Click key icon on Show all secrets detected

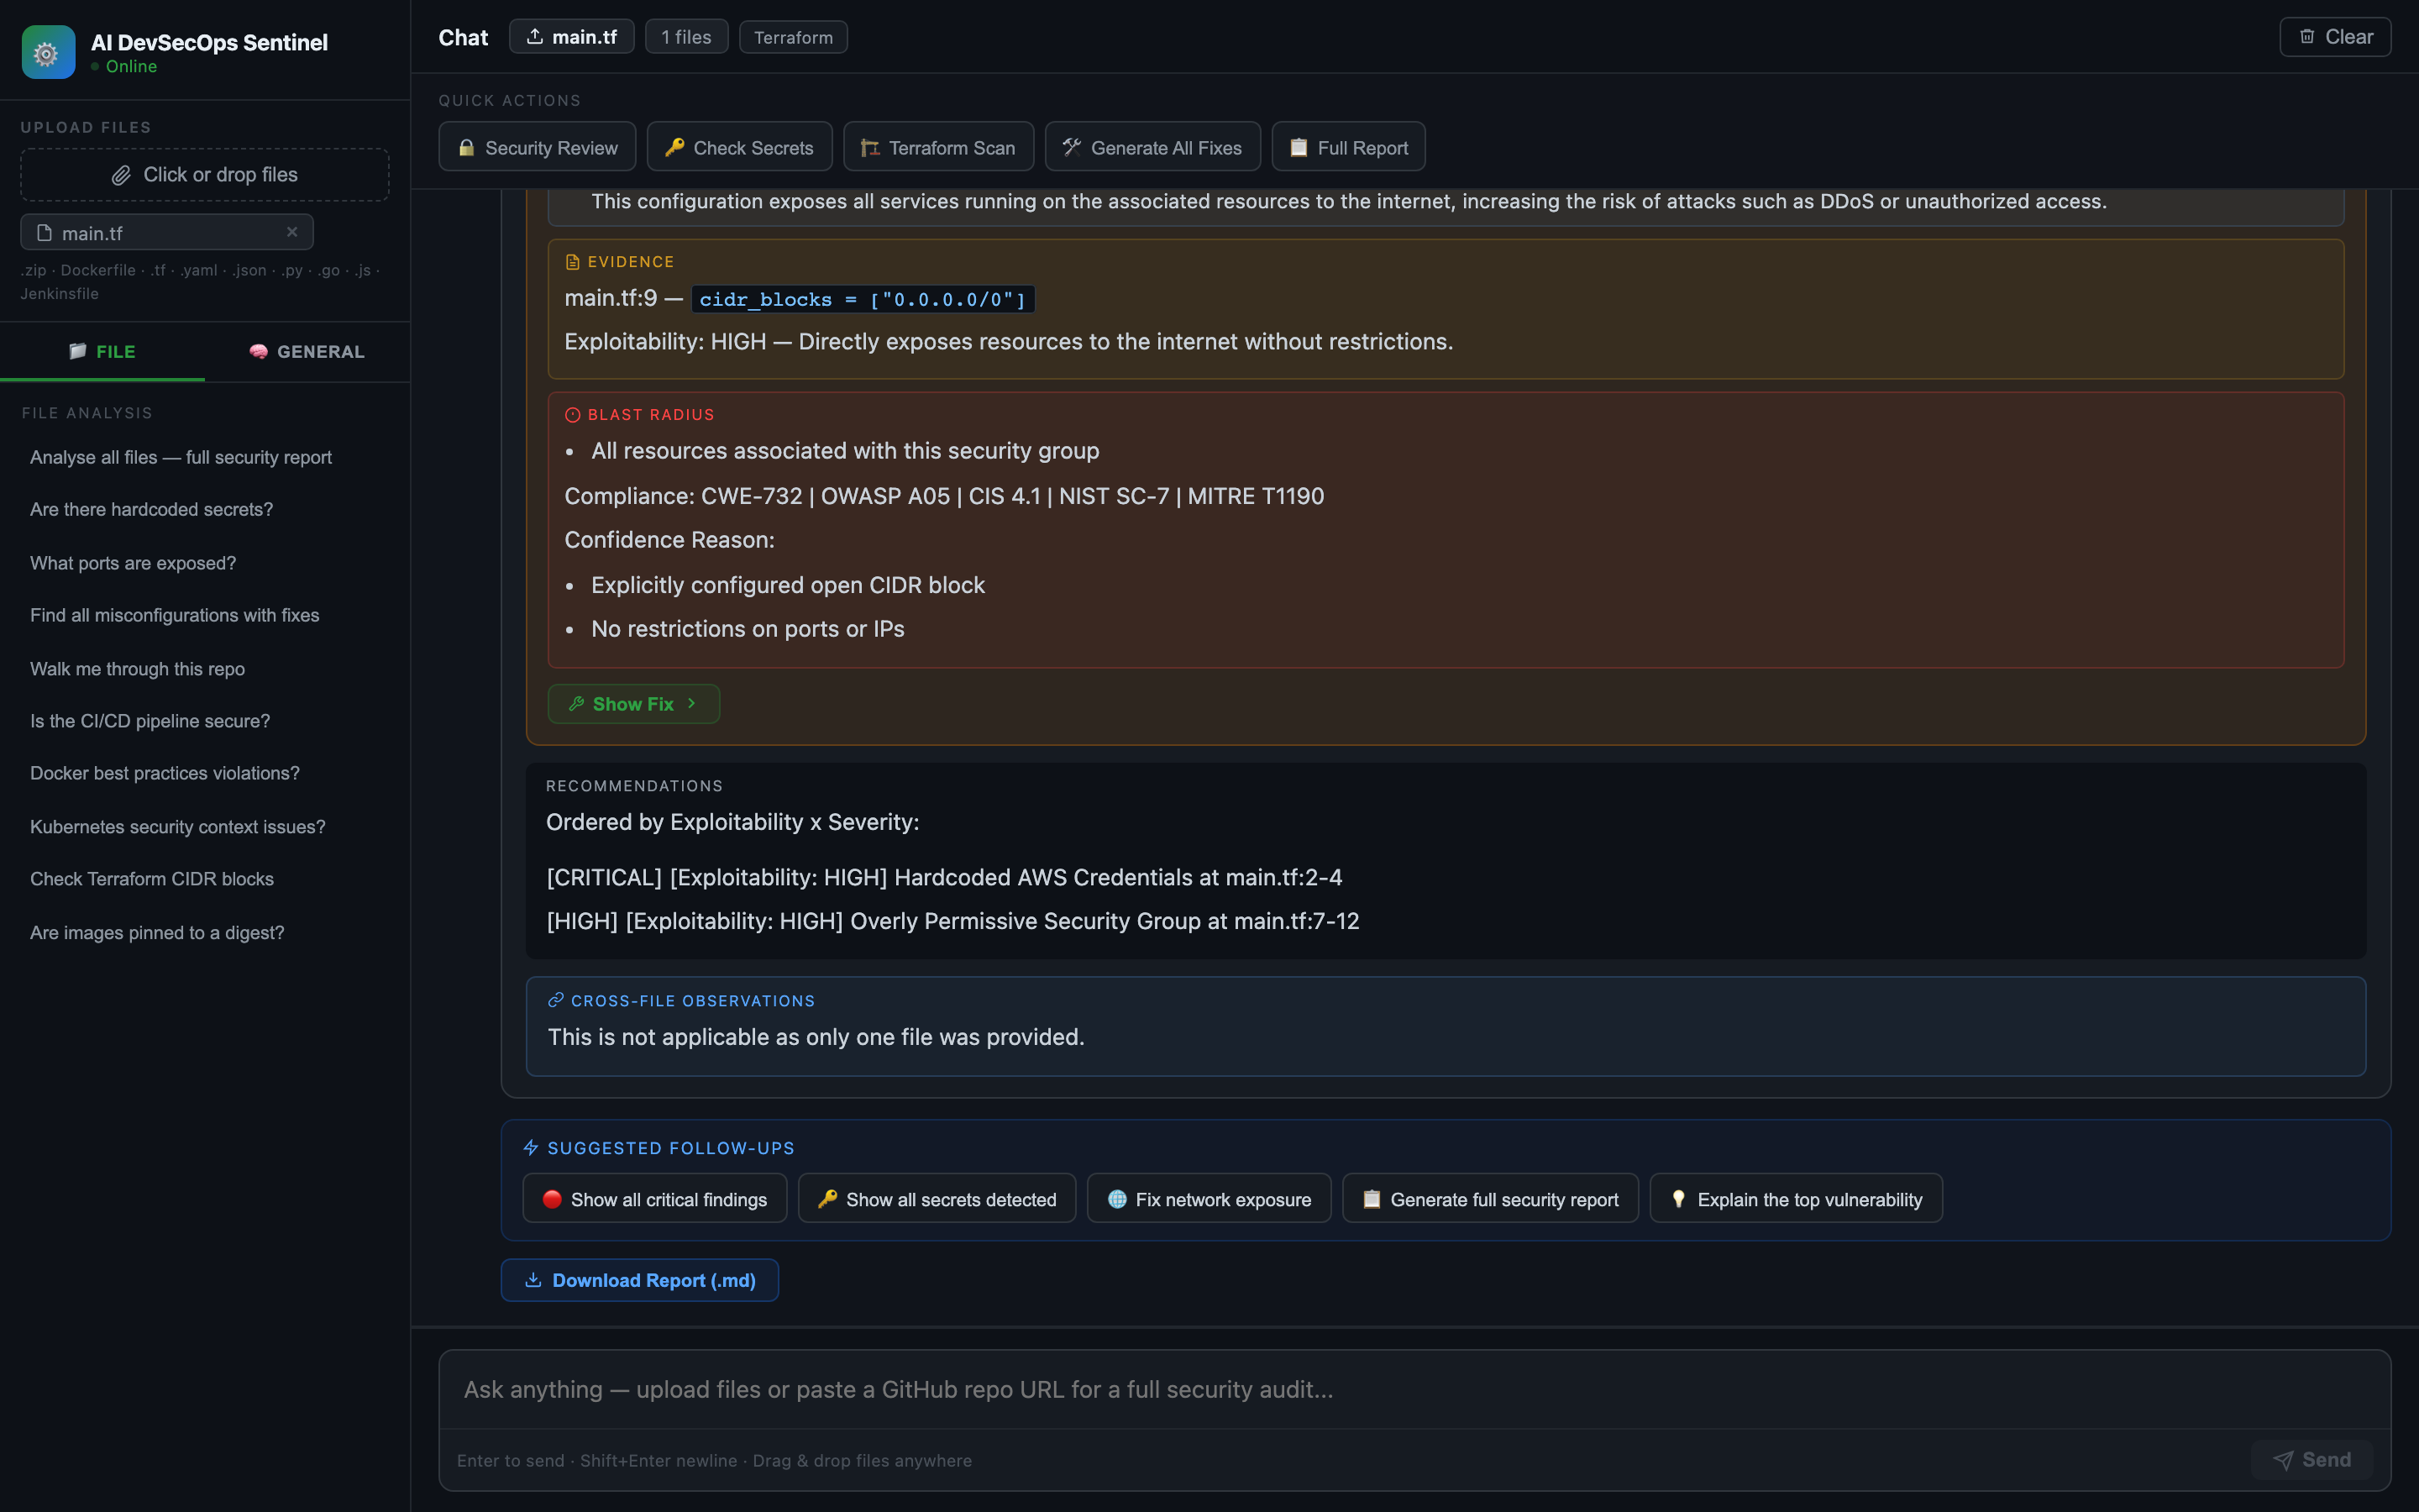click(x=826, y=1199)
